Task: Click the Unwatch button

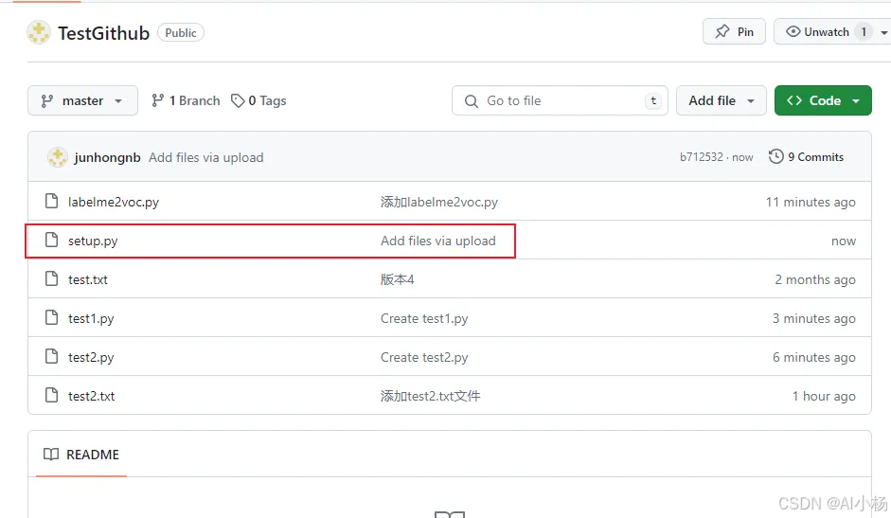Action: point(824,32)
